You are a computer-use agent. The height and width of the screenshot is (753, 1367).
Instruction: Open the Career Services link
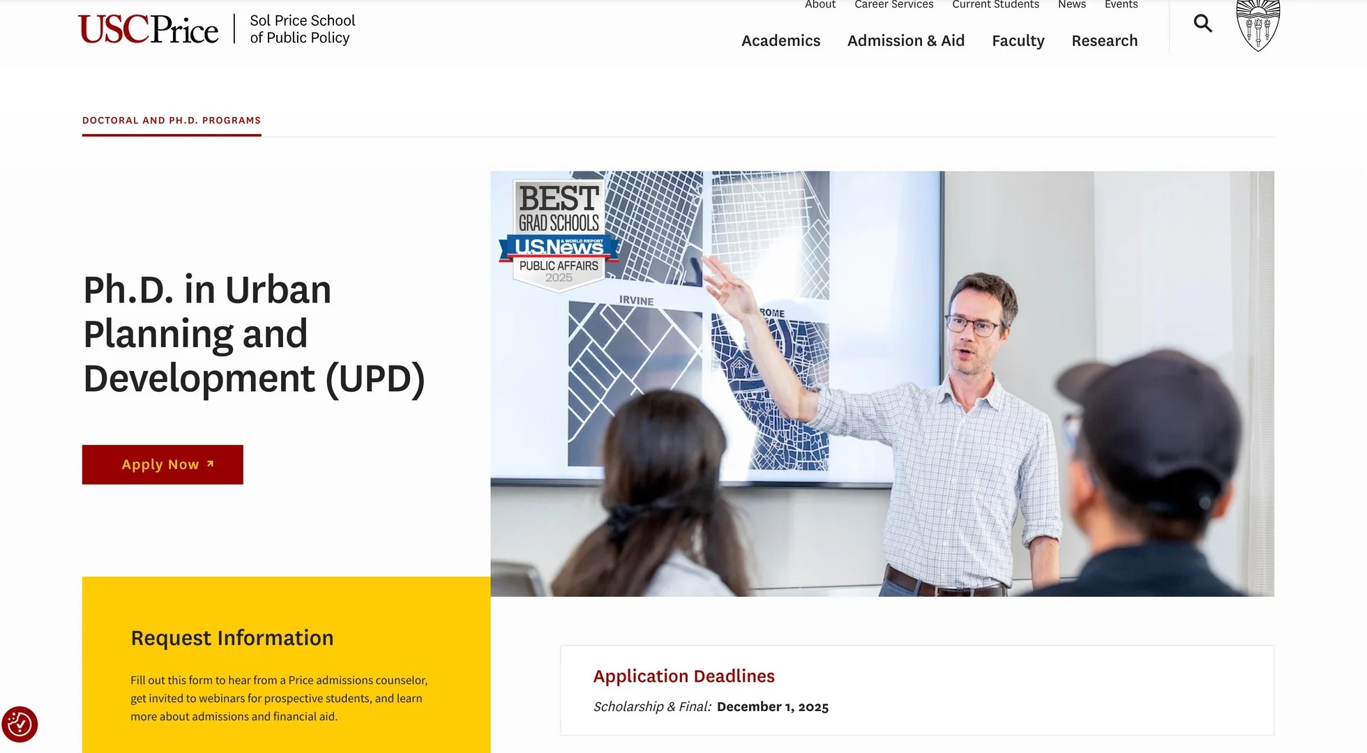tap(893, 5)
